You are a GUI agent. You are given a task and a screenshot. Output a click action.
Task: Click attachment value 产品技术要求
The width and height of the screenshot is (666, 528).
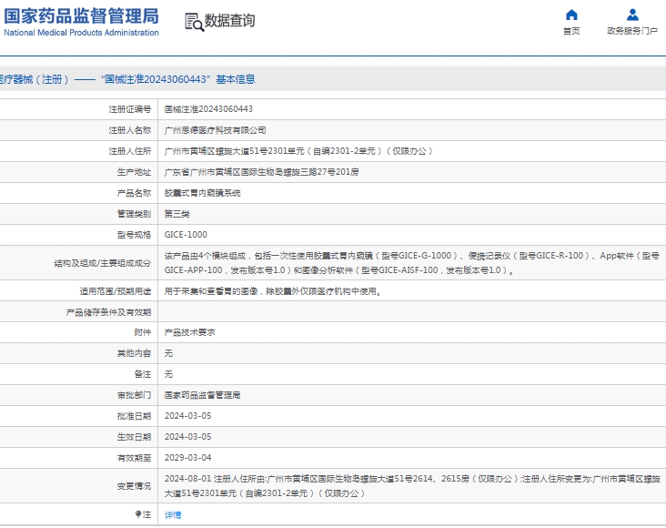189,332
